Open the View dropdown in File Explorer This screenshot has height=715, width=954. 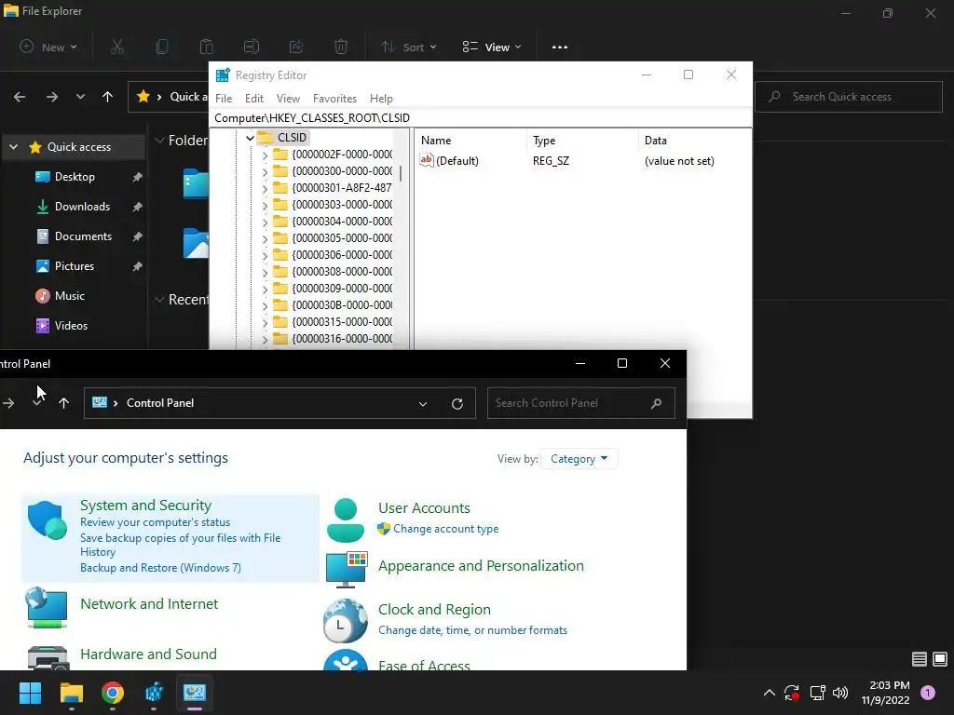(492, 47)
